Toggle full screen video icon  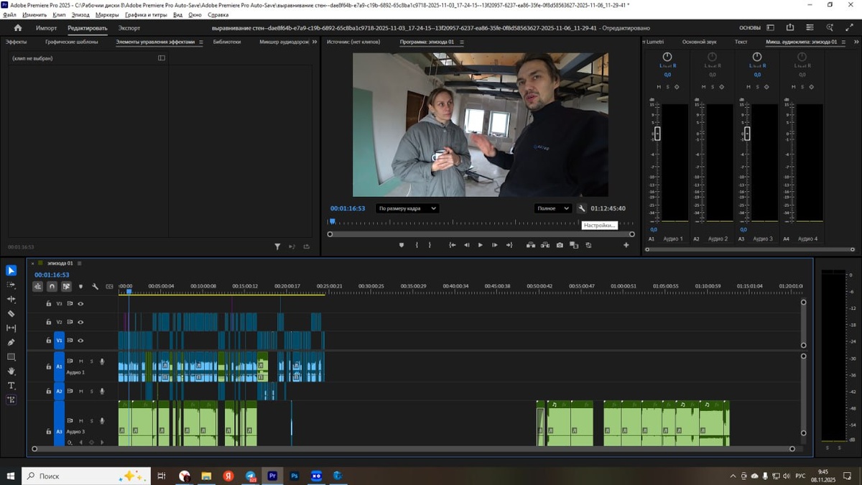click(x=848, y=28)
